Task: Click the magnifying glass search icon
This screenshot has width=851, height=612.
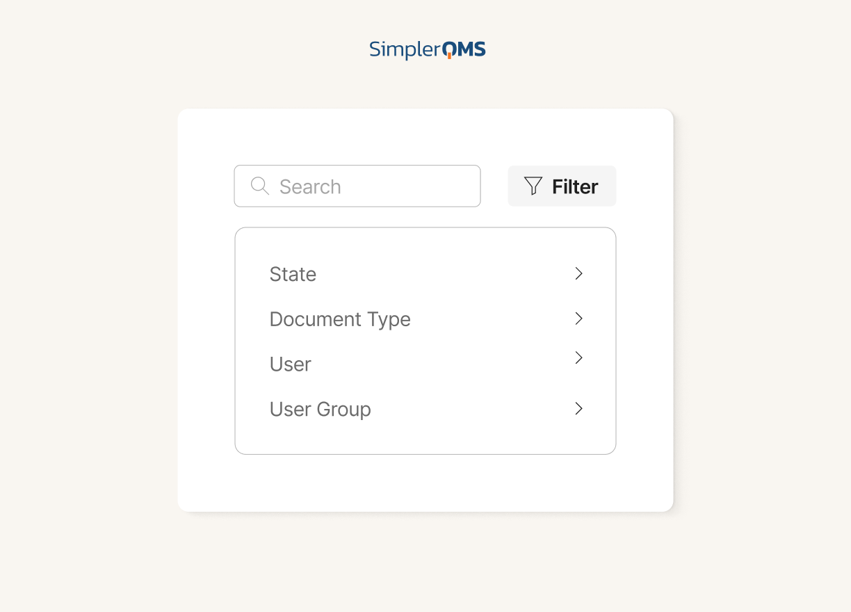Action: tap(260, 186)
